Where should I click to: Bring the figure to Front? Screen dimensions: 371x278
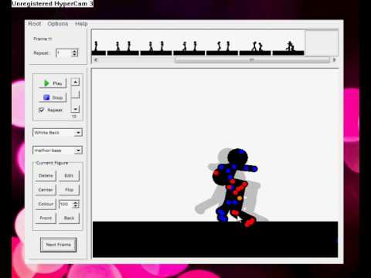tap(46, 218)
